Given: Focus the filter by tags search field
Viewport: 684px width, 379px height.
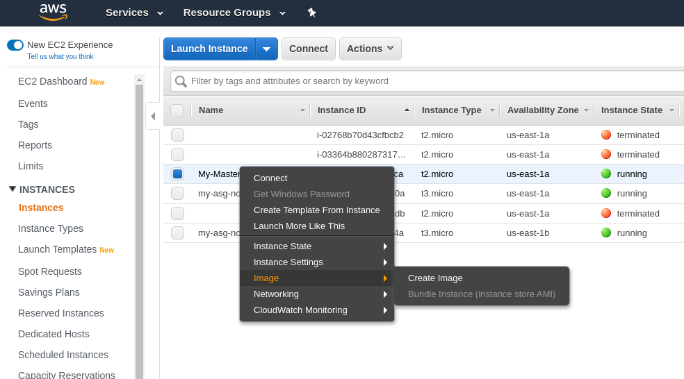Looking at the screenshot, I should (x=427, y=81).
